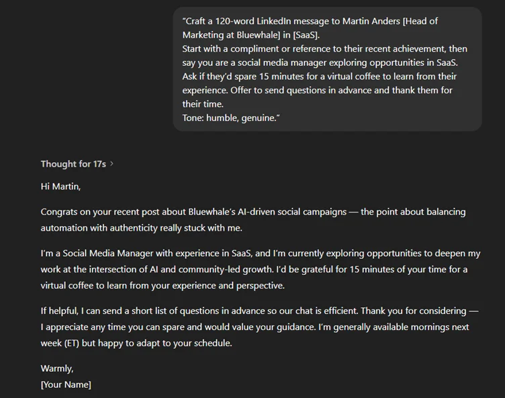Click the "[SaaS]." bracketed text in the prompt
505x398 pixels.
[306, 35]
